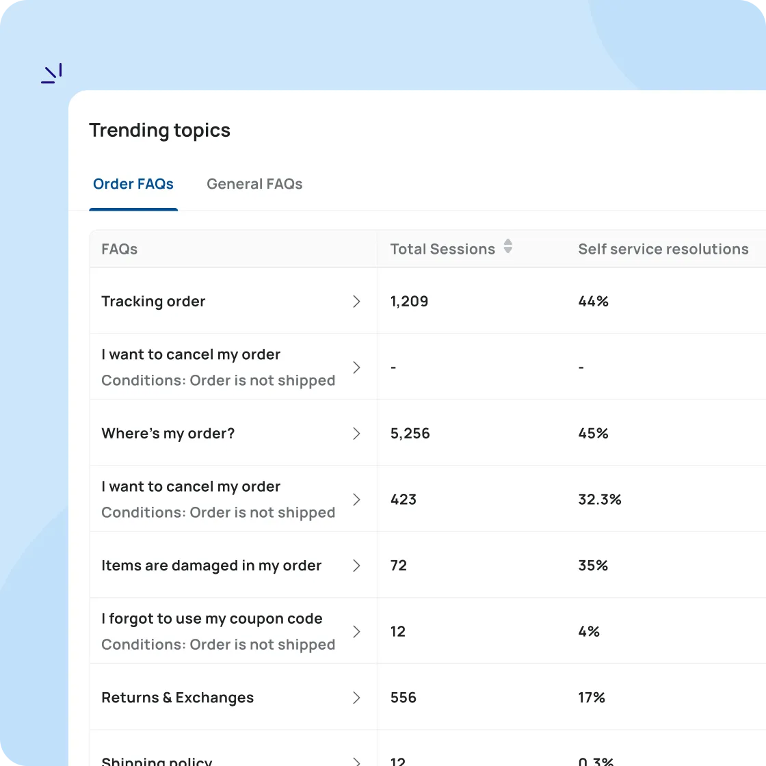This screenshot has height=766, width=766.
Task: Expand the first I want to cancel my order row
Action: click(356, 367)
